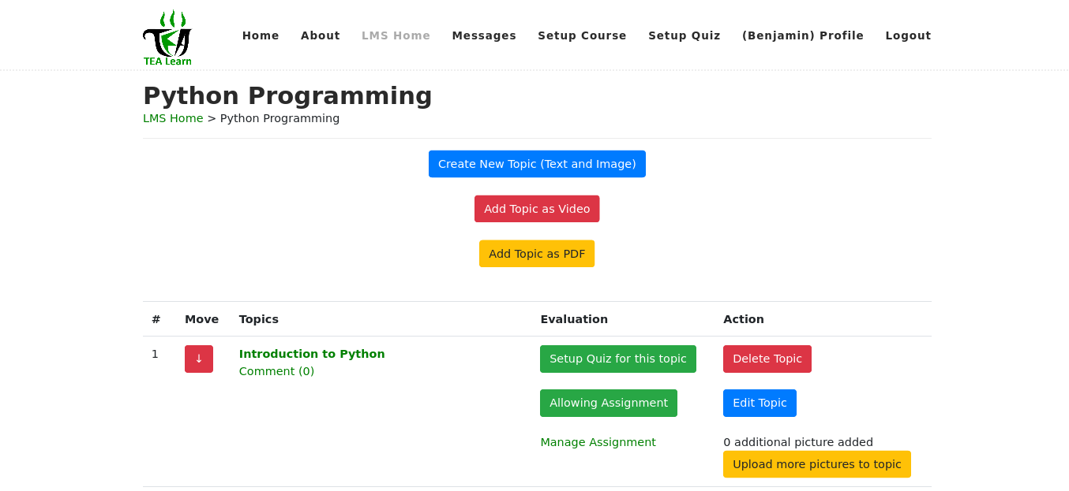Screen dimensions: 1069x491
Task: Choose Add Topic as PDF
Action: [x=537, y=254]
